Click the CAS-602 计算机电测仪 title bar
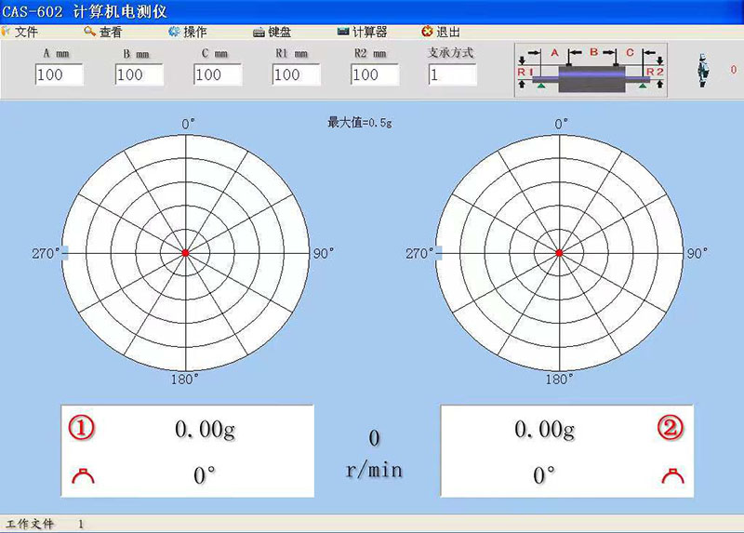The image size is (744, 533). 372,11
